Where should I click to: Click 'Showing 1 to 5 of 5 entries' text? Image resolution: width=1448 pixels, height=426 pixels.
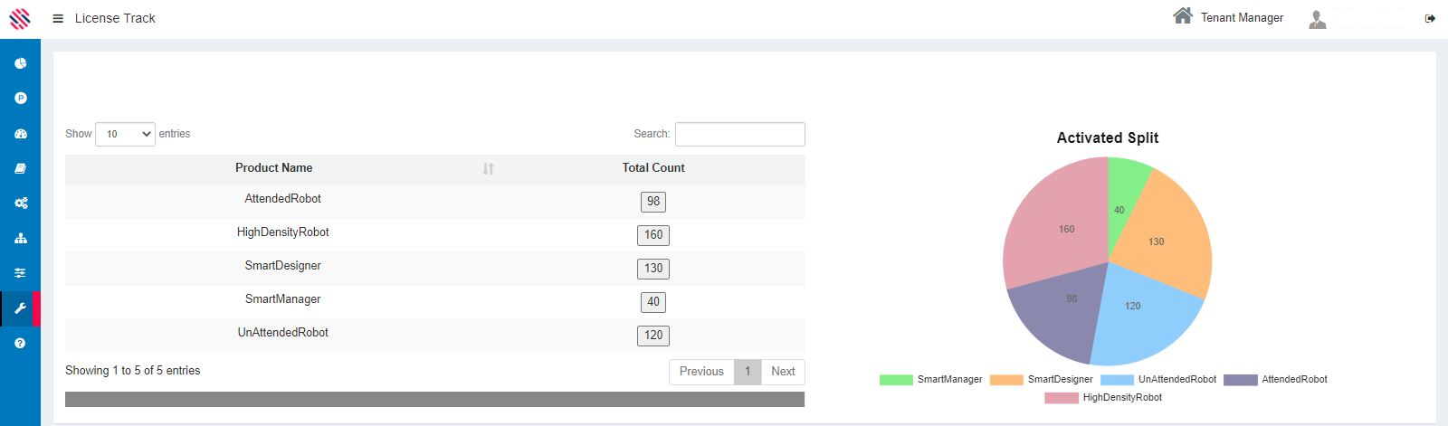[133, 371]
